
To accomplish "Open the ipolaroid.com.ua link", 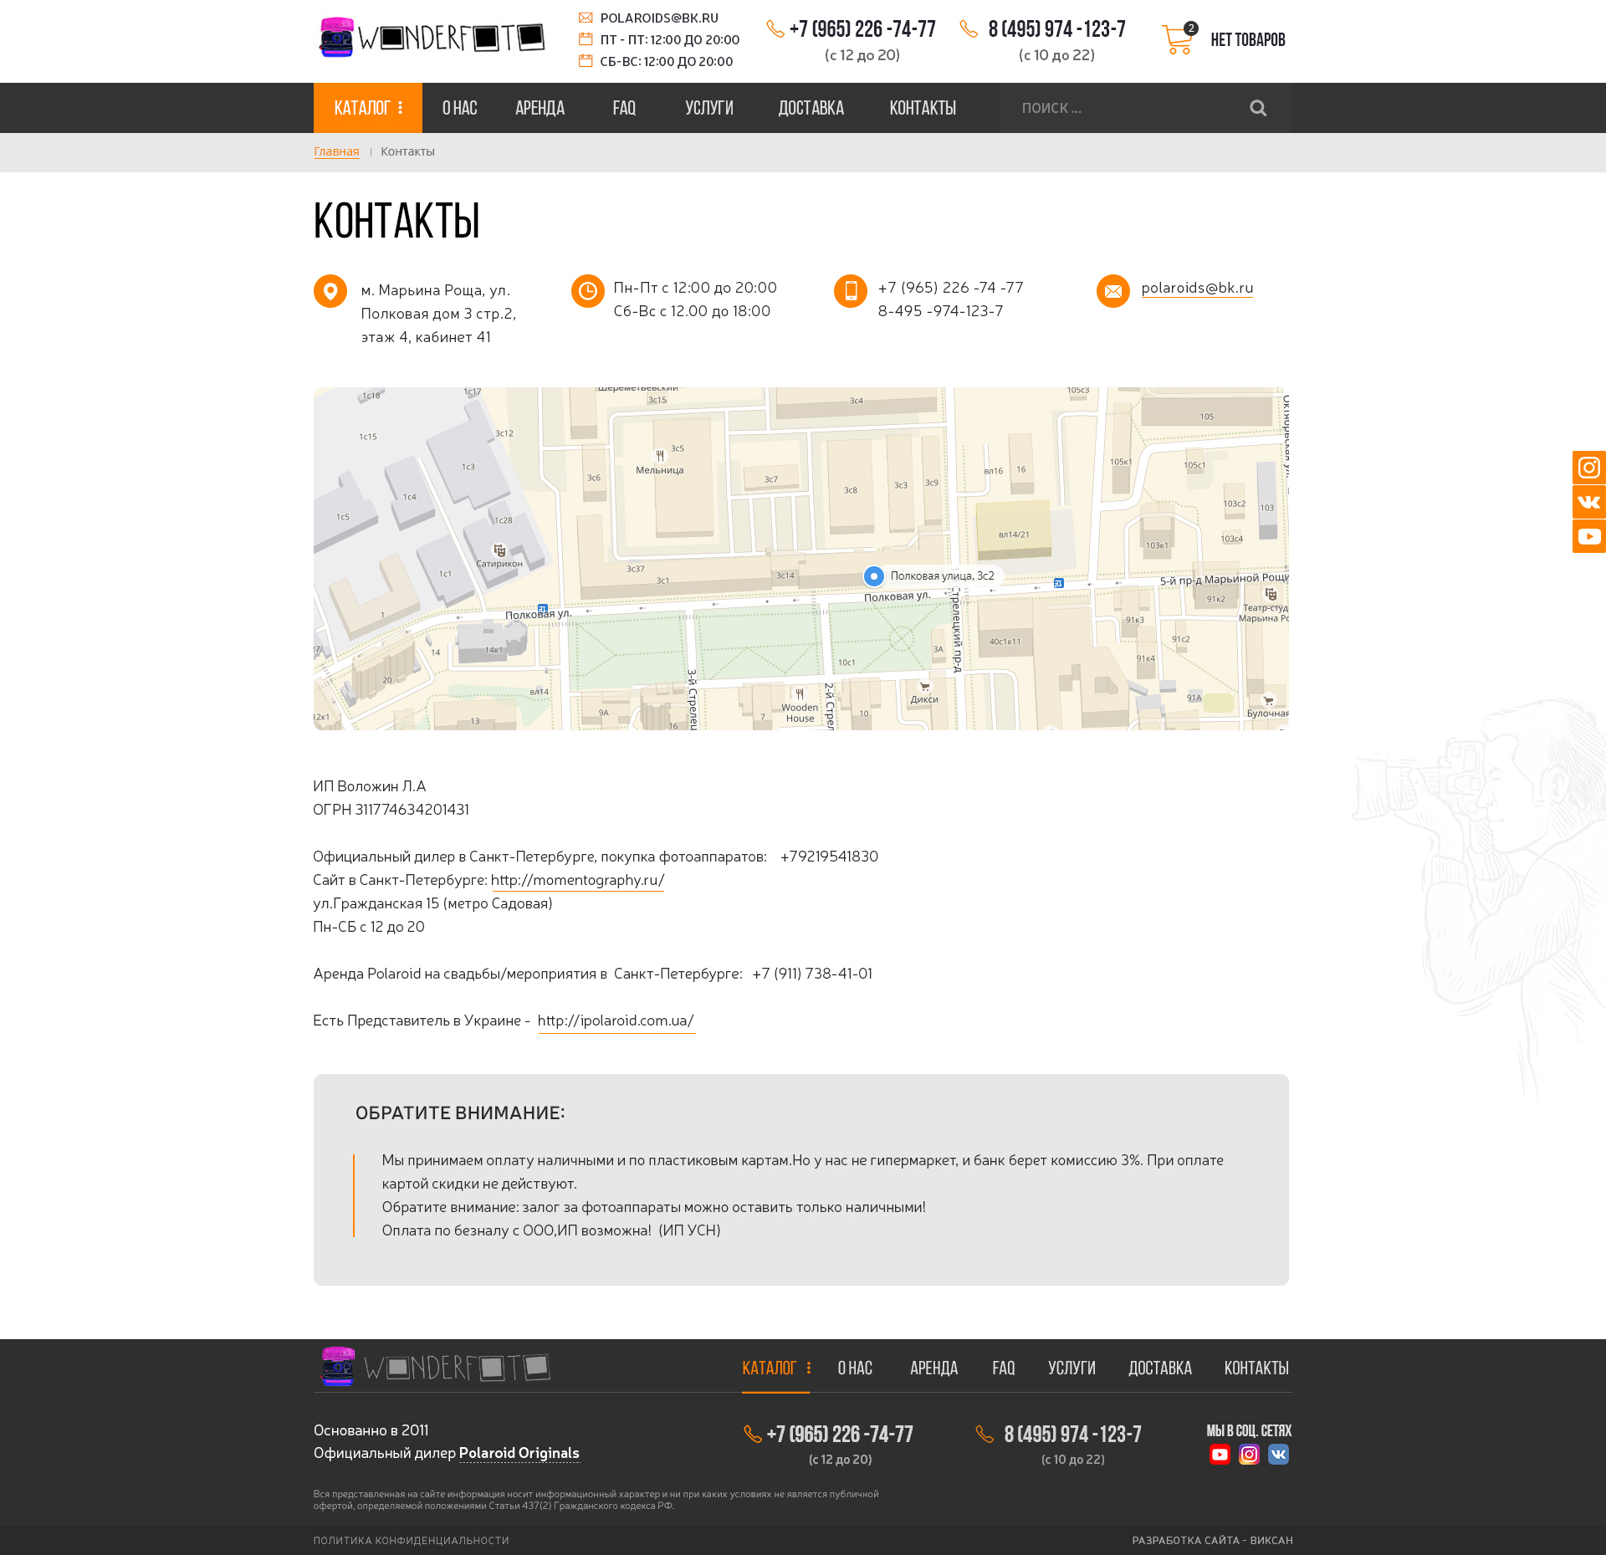I will (616, 1020).
